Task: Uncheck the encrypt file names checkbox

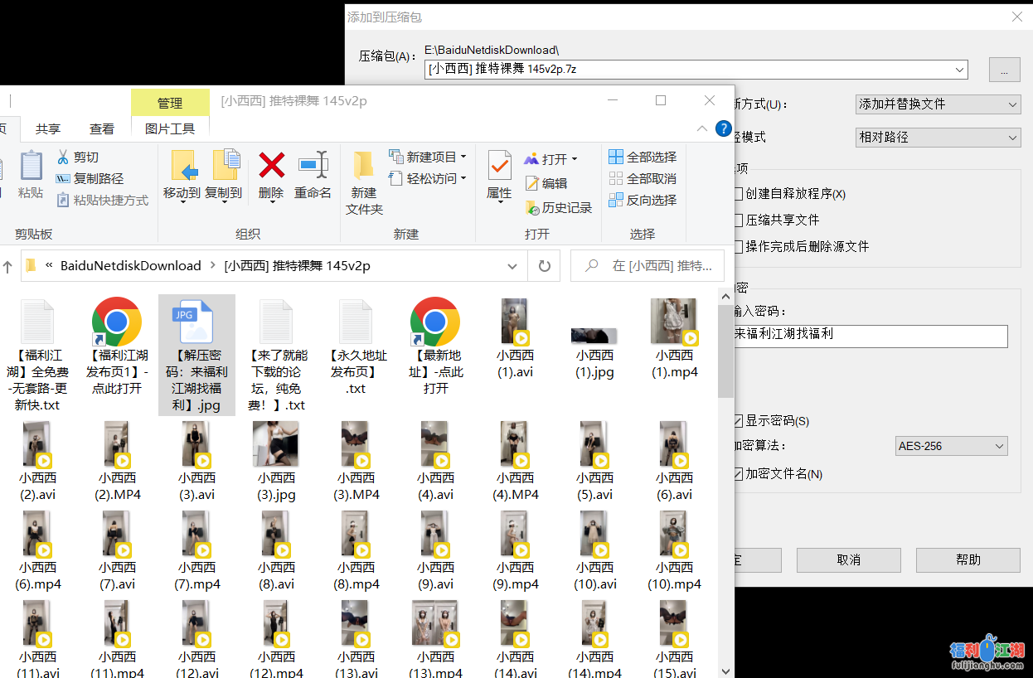Action: 738,474
